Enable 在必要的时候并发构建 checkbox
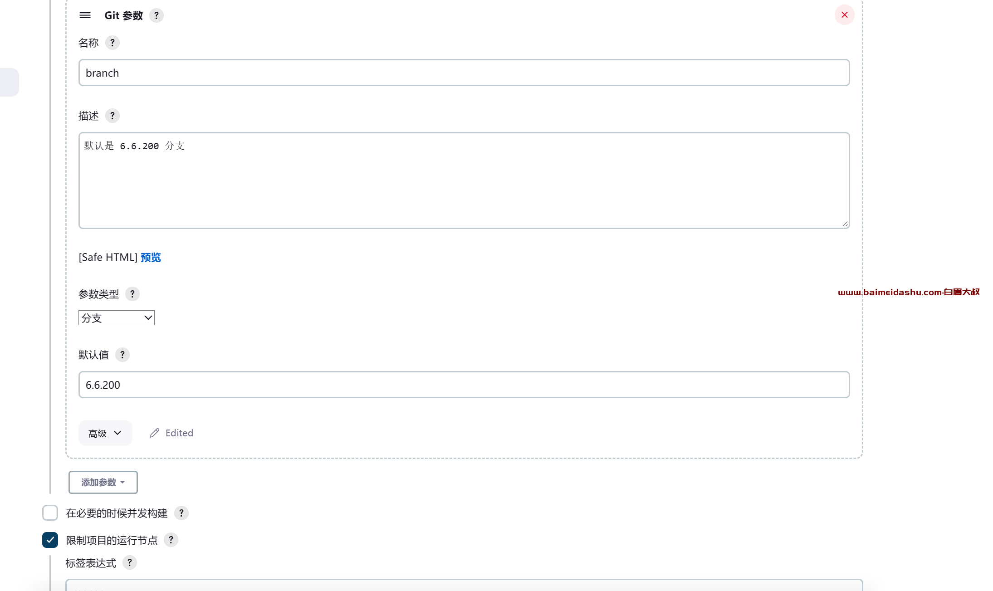Image resolution: width=993 pixels, height=591 pixels. pos(50,513)
